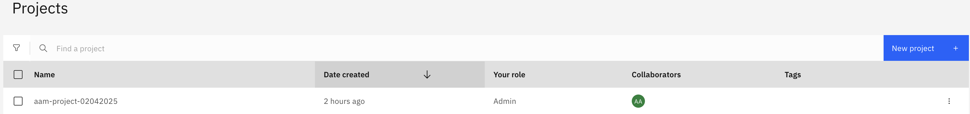Toggle the select-all checkbox in header
The image size is (970, 114).
point(18,75)
